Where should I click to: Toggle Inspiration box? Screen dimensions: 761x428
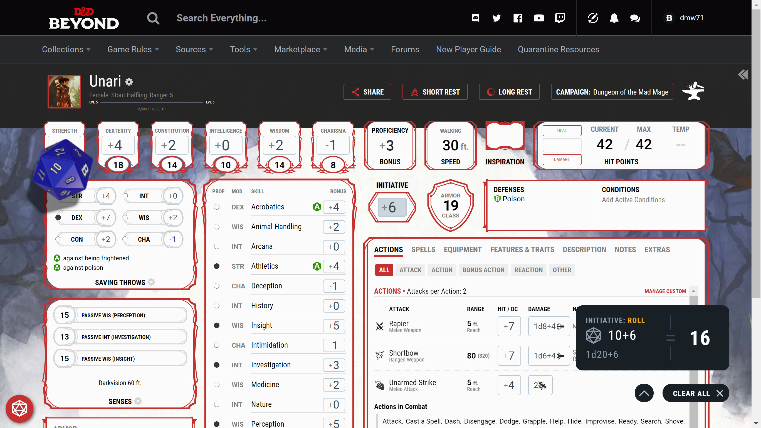coord(505,137)
